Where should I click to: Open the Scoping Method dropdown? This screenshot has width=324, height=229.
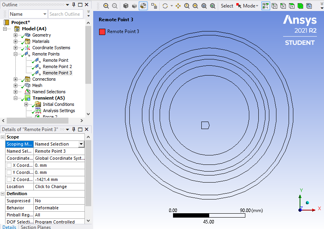tap(81, 144)
